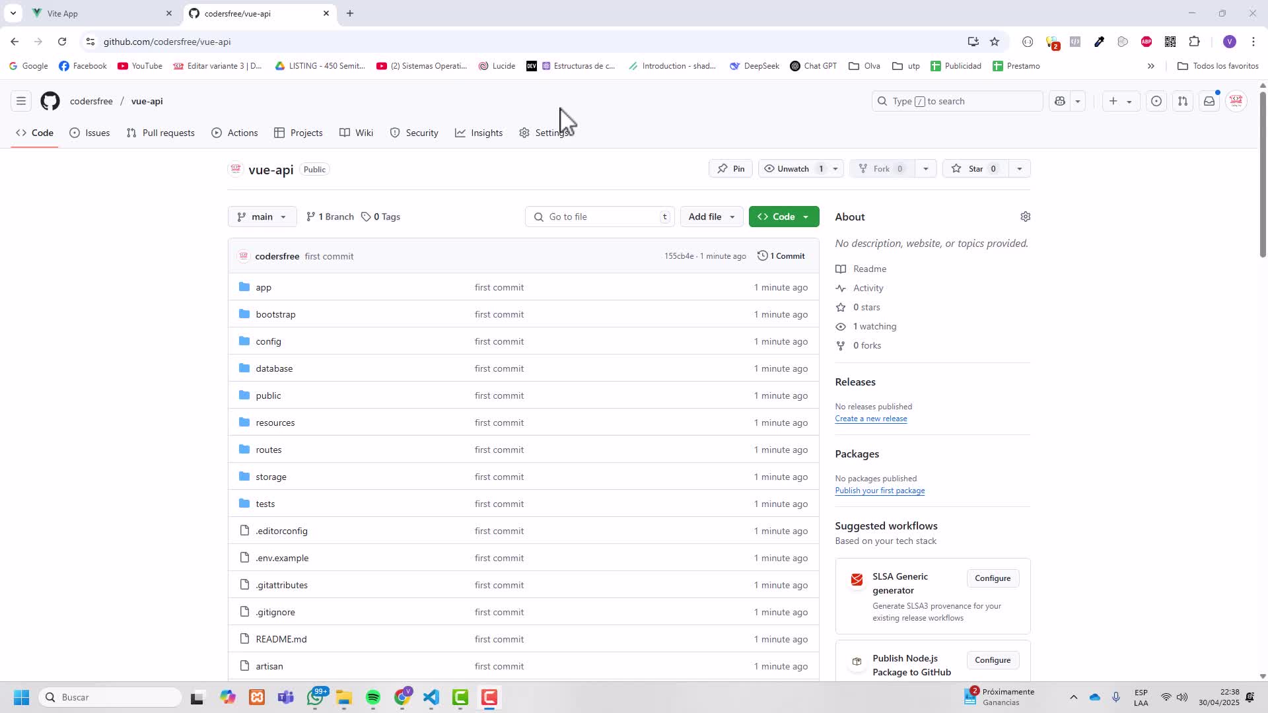Switch to the Actions tab

pos(234,133)
